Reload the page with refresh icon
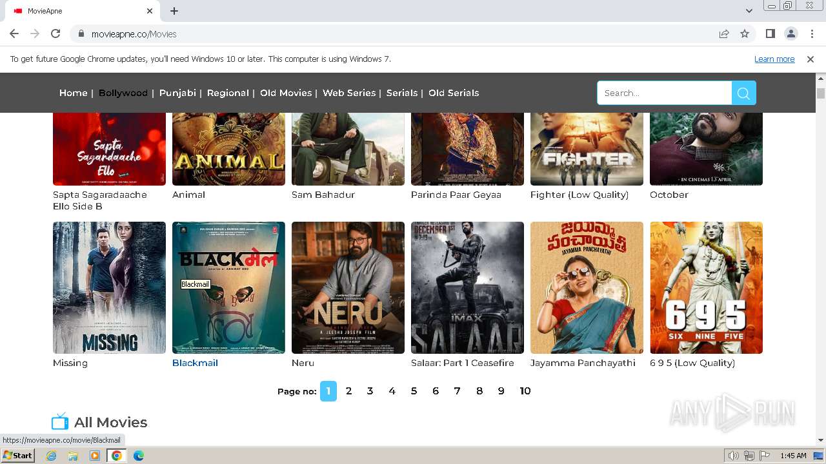 click(55, 34)
